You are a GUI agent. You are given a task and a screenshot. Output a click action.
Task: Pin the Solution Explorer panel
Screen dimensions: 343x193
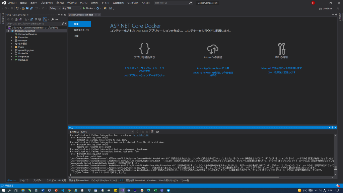point(62,15)
